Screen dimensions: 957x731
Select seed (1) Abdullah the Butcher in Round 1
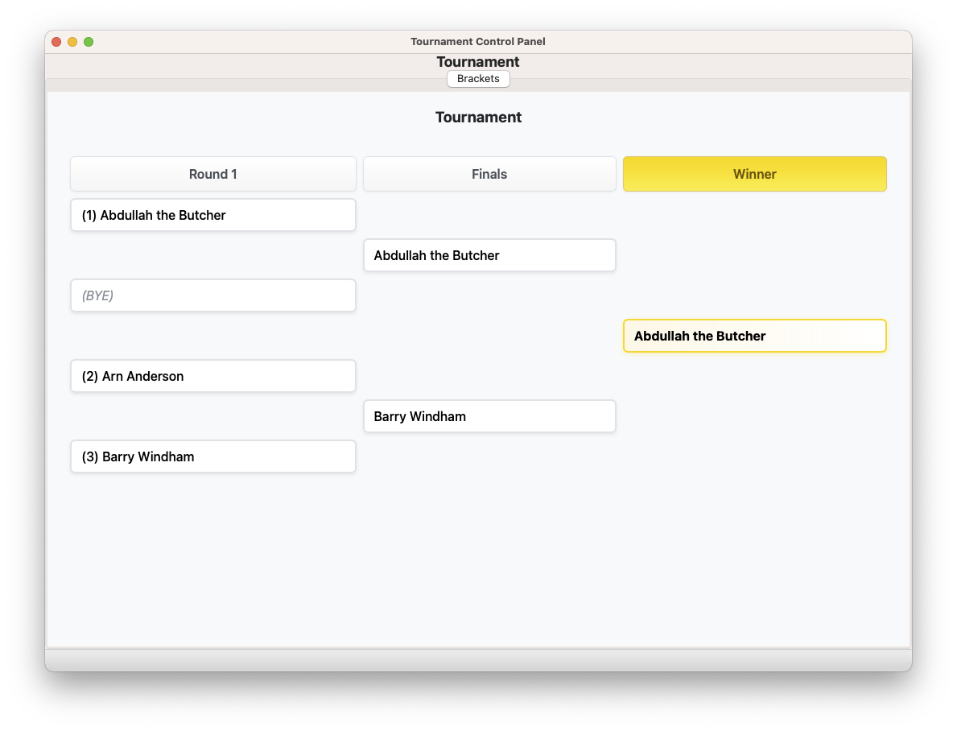click(x=213, y=215)
